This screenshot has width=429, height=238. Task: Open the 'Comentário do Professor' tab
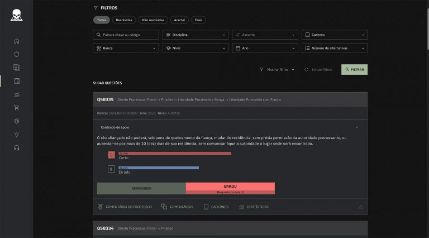pos(125,207)
